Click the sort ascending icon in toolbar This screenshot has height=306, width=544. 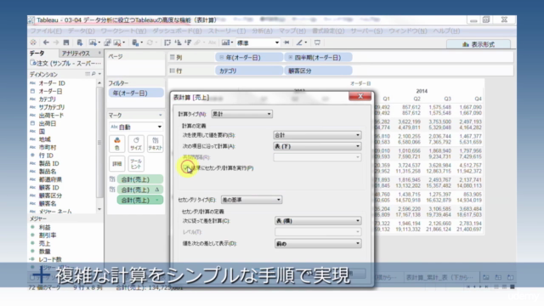[178, 42]
